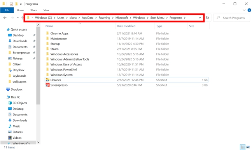Switch to Large icons view layout
Image resolution: width=252 pixels, height=150 pixels.
coord(248,147)
